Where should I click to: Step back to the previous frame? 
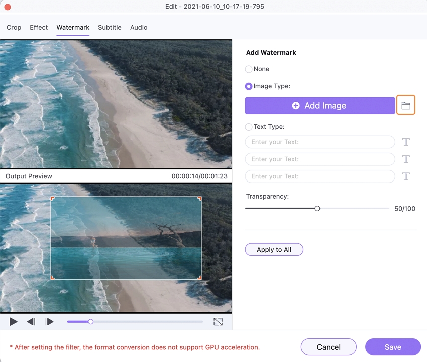31,322
